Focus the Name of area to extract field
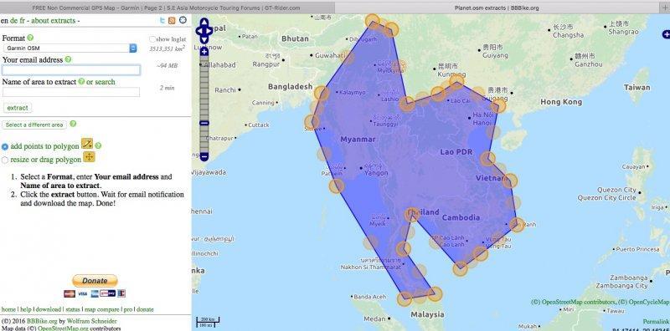 pos(71,92)
